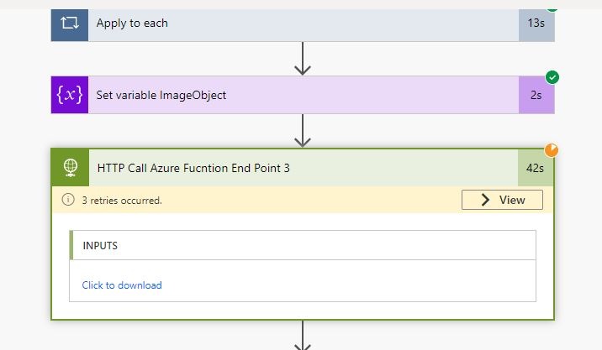Open the Apply to each step header
This screenshot has height=350, width=602.
tap(304, 24)
